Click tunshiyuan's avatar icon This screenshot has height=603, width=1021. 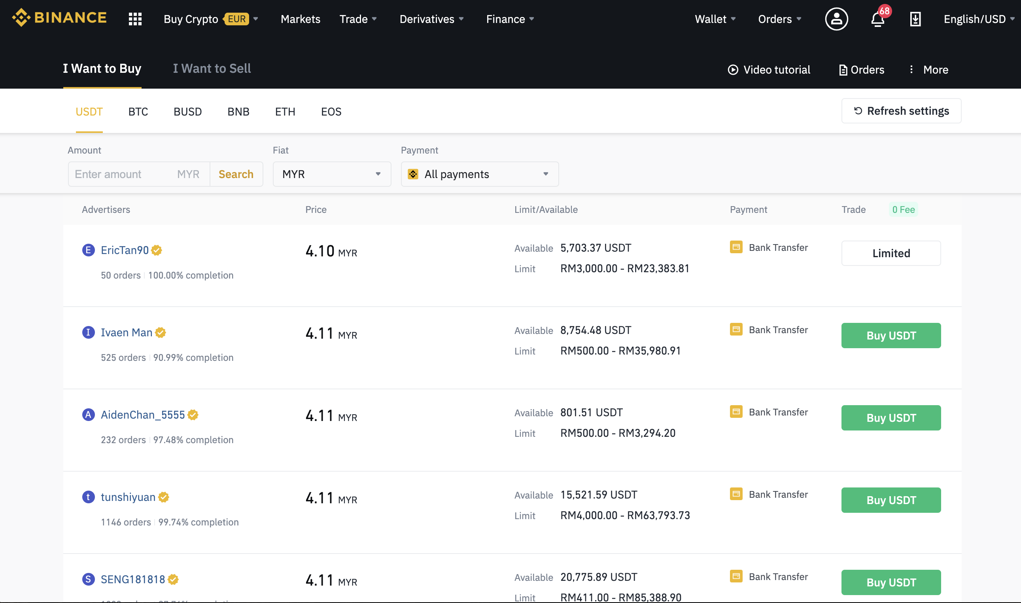[89, 497]
